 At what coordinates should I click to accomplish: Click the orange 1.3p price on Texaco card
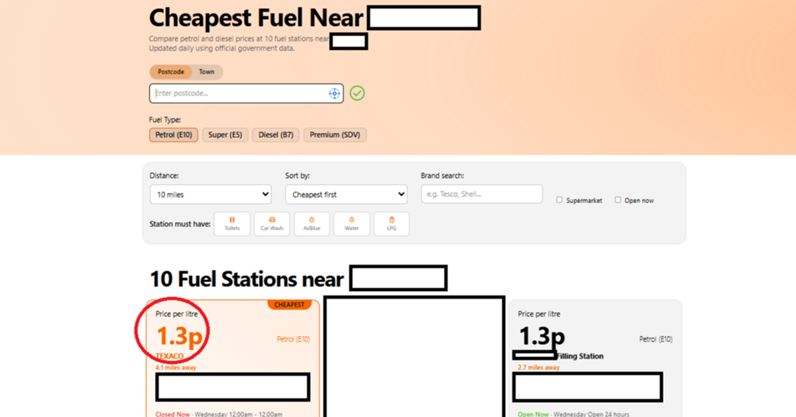[x=180, y=336]
